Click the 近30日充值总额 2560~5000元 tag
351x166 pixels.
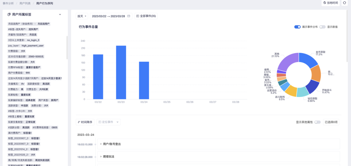click(26, 57)
